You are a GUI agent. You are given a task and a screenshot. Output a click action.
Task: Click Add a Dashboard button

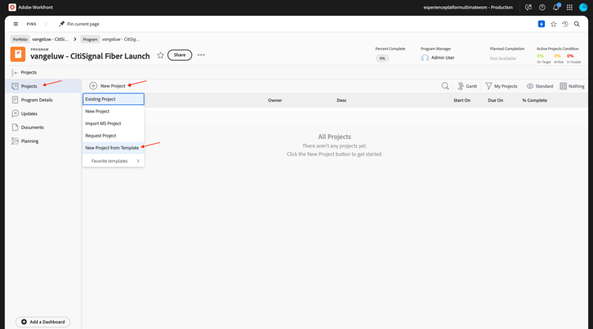click(43, 322)
